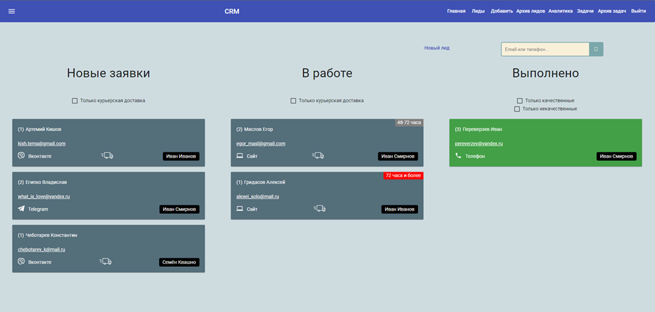
Task: Click Выйти to log out
Action: 638,11
